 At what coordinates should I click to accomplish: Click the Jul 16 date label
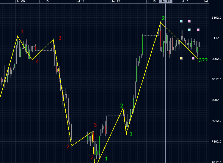tap(184, 1)
